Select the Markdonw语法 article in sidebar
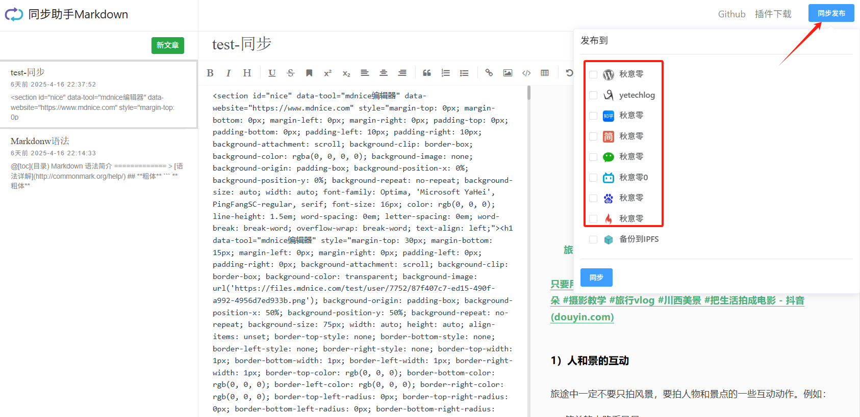Screen dimensions: 860x417 98,162
